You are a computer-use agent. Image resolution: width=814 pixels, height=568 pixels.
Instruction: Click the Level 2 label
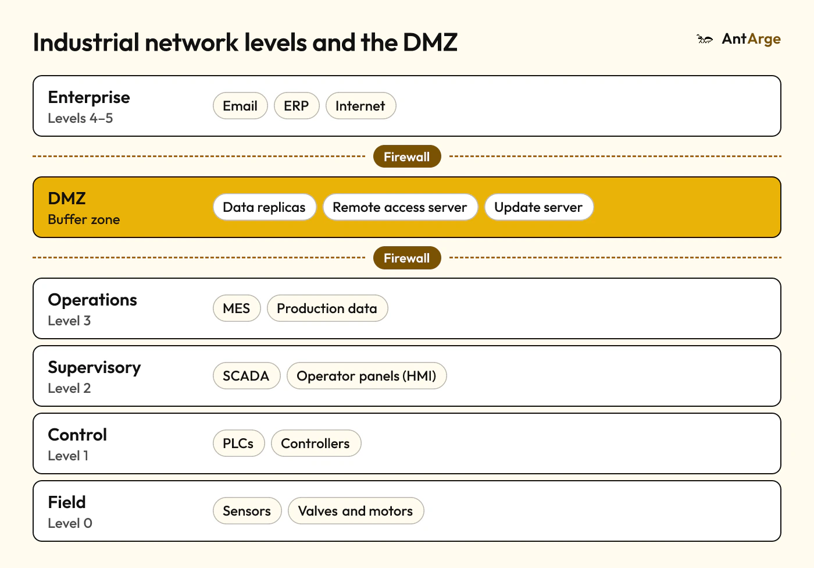click(x=69, y=388)
